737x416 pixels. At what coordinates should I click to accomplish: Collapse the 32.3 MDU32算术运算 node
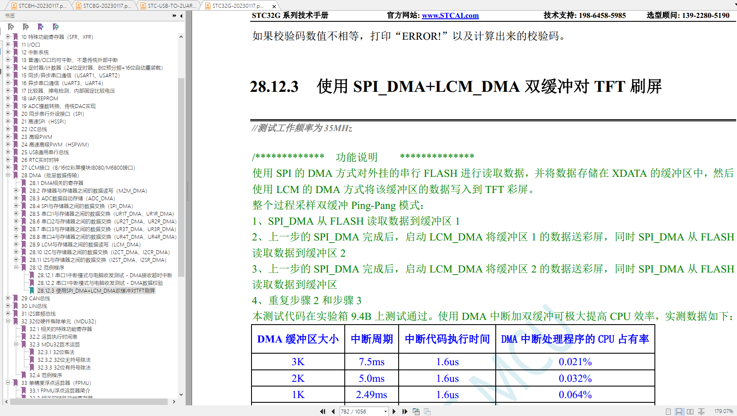coord(16,344)
